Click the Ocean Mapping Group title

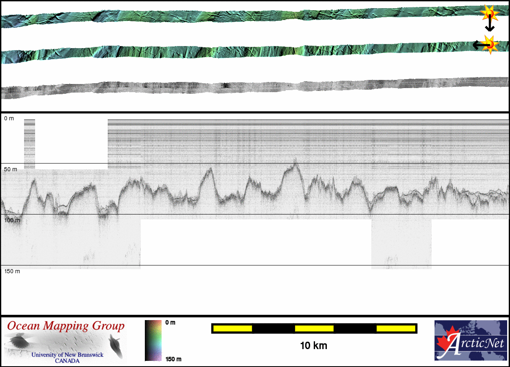[65, 326]
